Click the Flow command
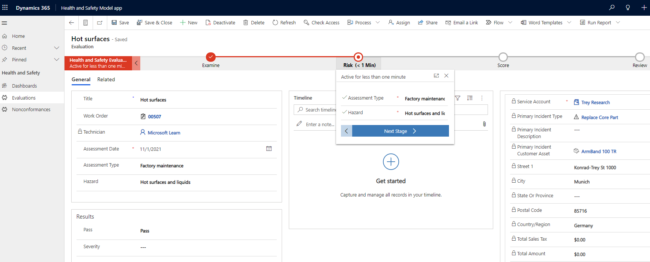This screenshot has width=650, height=262. pos(494,22)
